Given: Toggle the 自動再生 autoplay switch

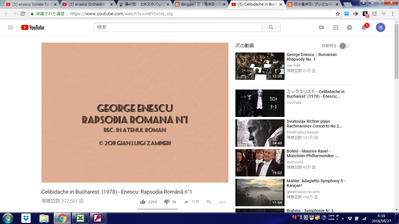Looking at the screenshot, I should click(x=345, y=46).
